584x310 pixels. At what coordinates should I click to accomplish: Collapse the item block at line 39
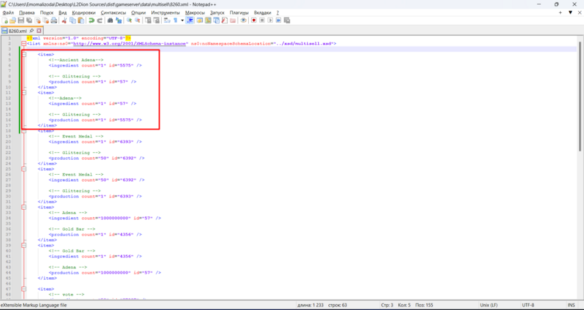24,245
